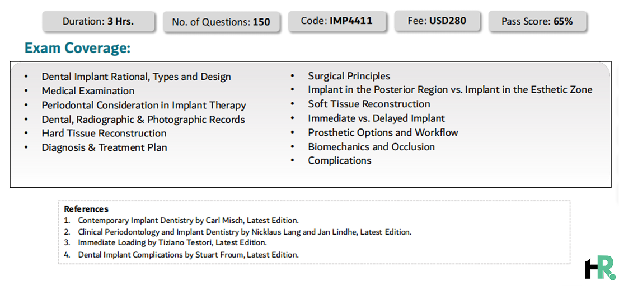Click Hard Tissue Reconstruction item

[x=104, y=133]
